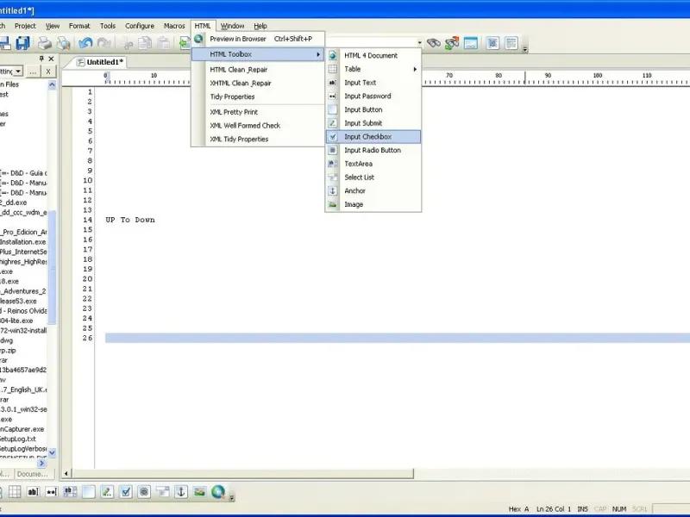Click the Find binoculars icon
Viewport: 690px width, 517px height.
(x=434, y=43)
